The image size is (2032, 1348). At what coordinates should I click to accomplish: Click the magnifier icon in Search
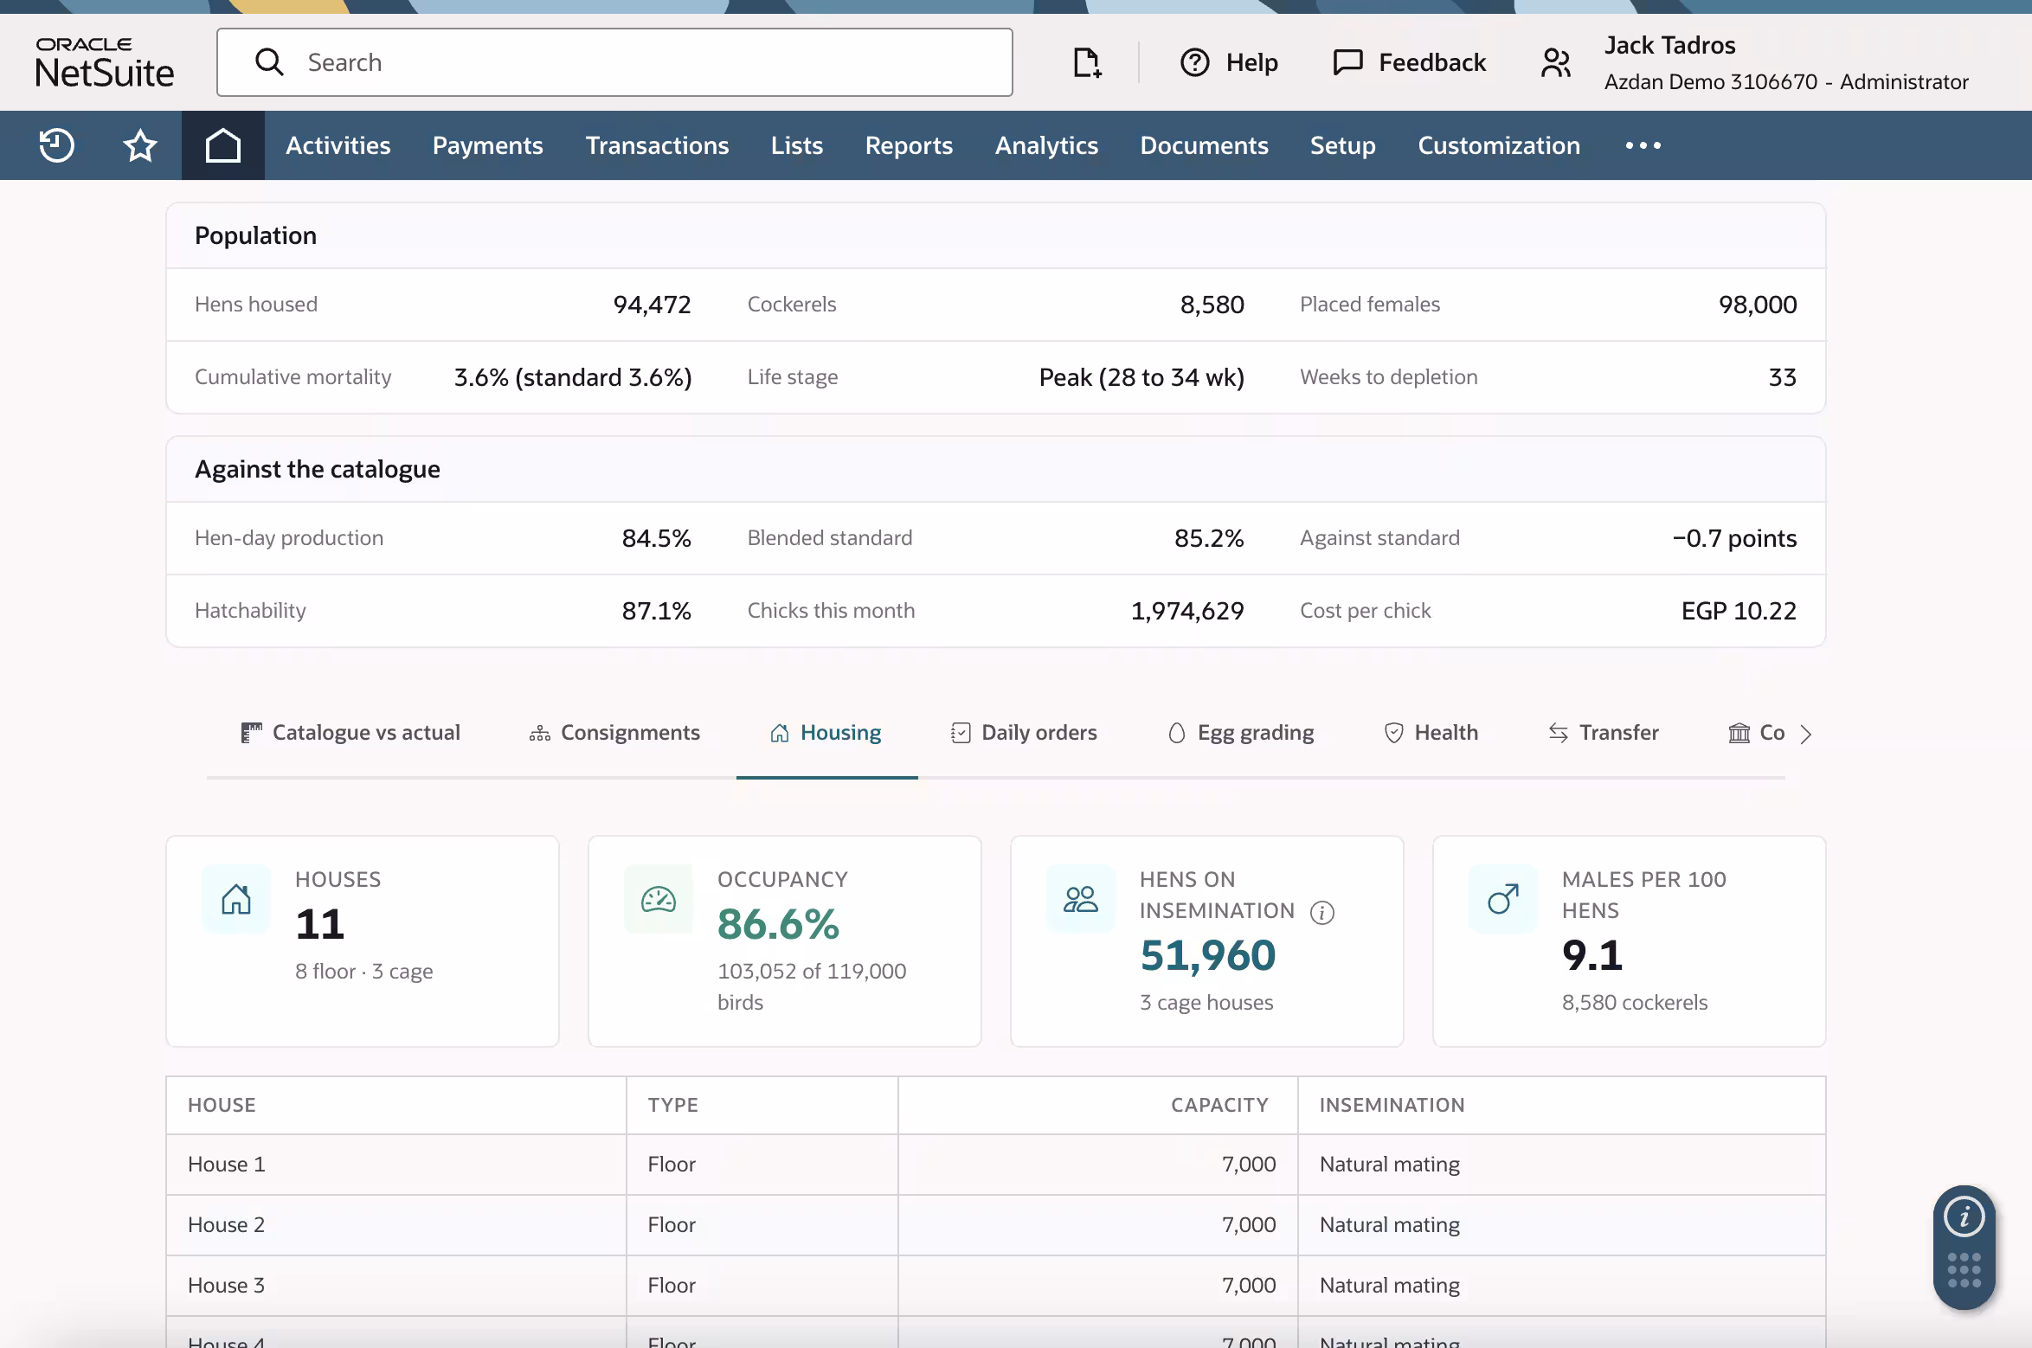pyautogui.click(x=269, y=62)
